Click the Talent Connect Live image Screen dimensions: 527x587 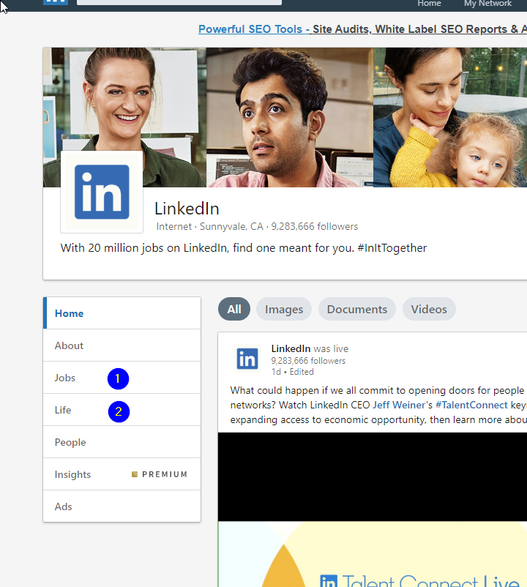tap(373, 555)
